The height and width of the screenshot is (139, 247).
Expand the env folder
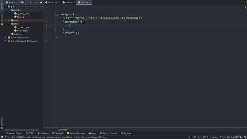(x=8, y=20)
